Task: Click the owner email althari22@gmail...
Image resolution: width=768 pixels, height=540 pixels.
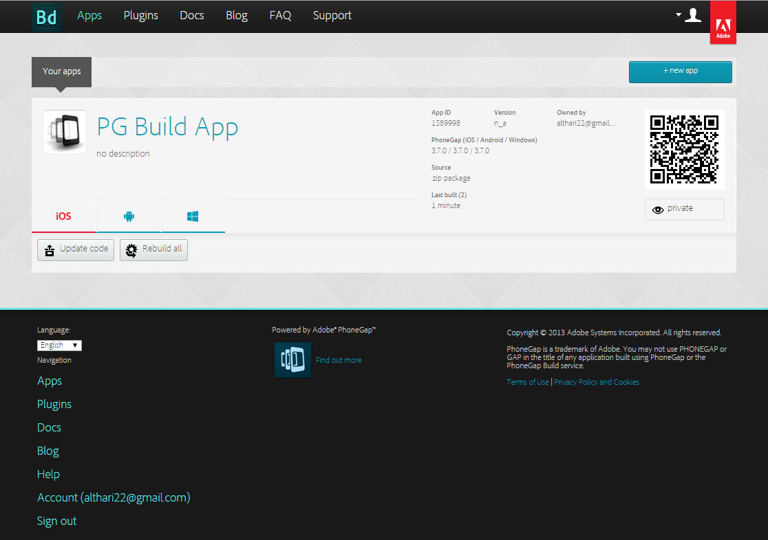Action: coord(586,123)
